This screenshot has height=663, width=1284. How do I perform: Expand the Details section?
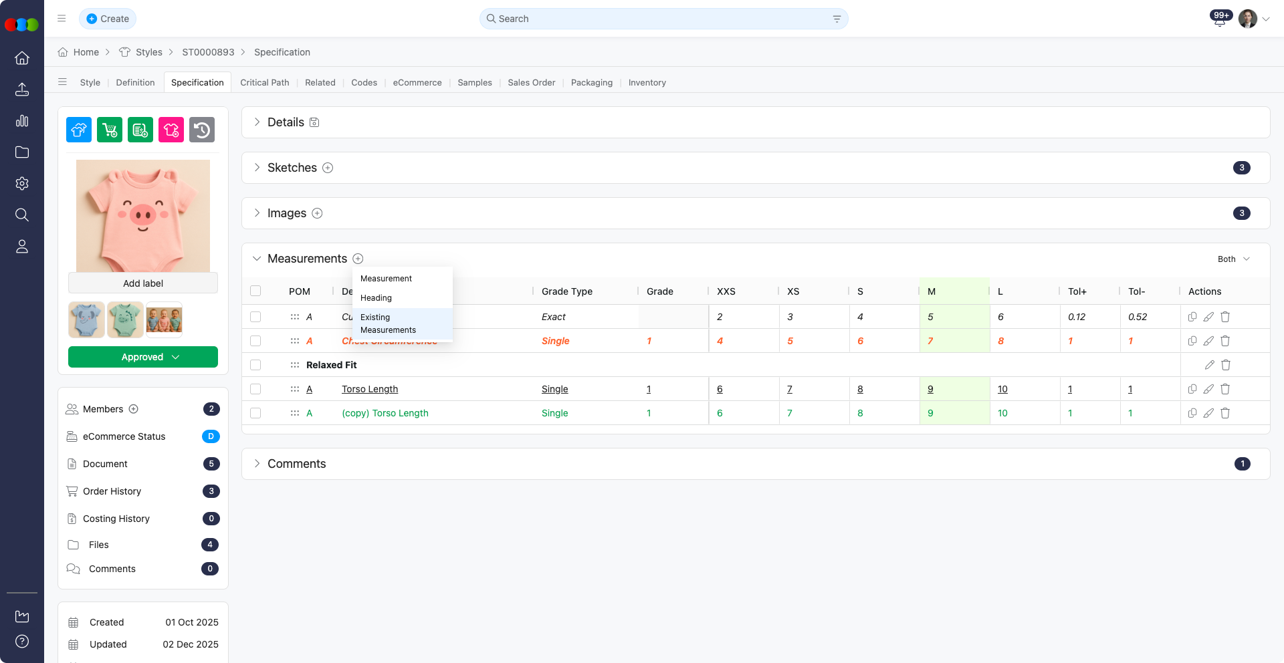(257, 122)
